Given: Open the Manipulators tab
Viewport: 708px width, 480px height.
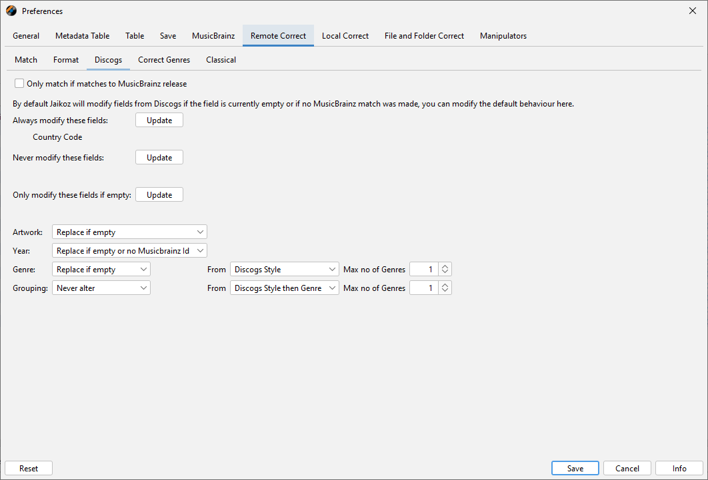Looking at the screenshot, I should 503,36.
